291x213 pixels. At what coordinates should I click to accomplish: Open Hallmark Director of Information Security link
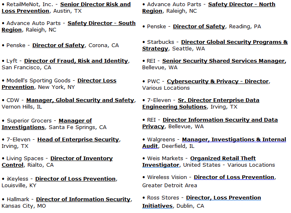click(x=83, y=199)
